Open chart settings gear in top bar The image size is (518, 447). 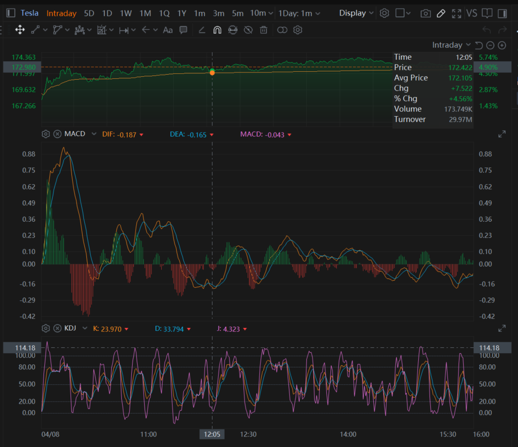[x=384, y=13]
